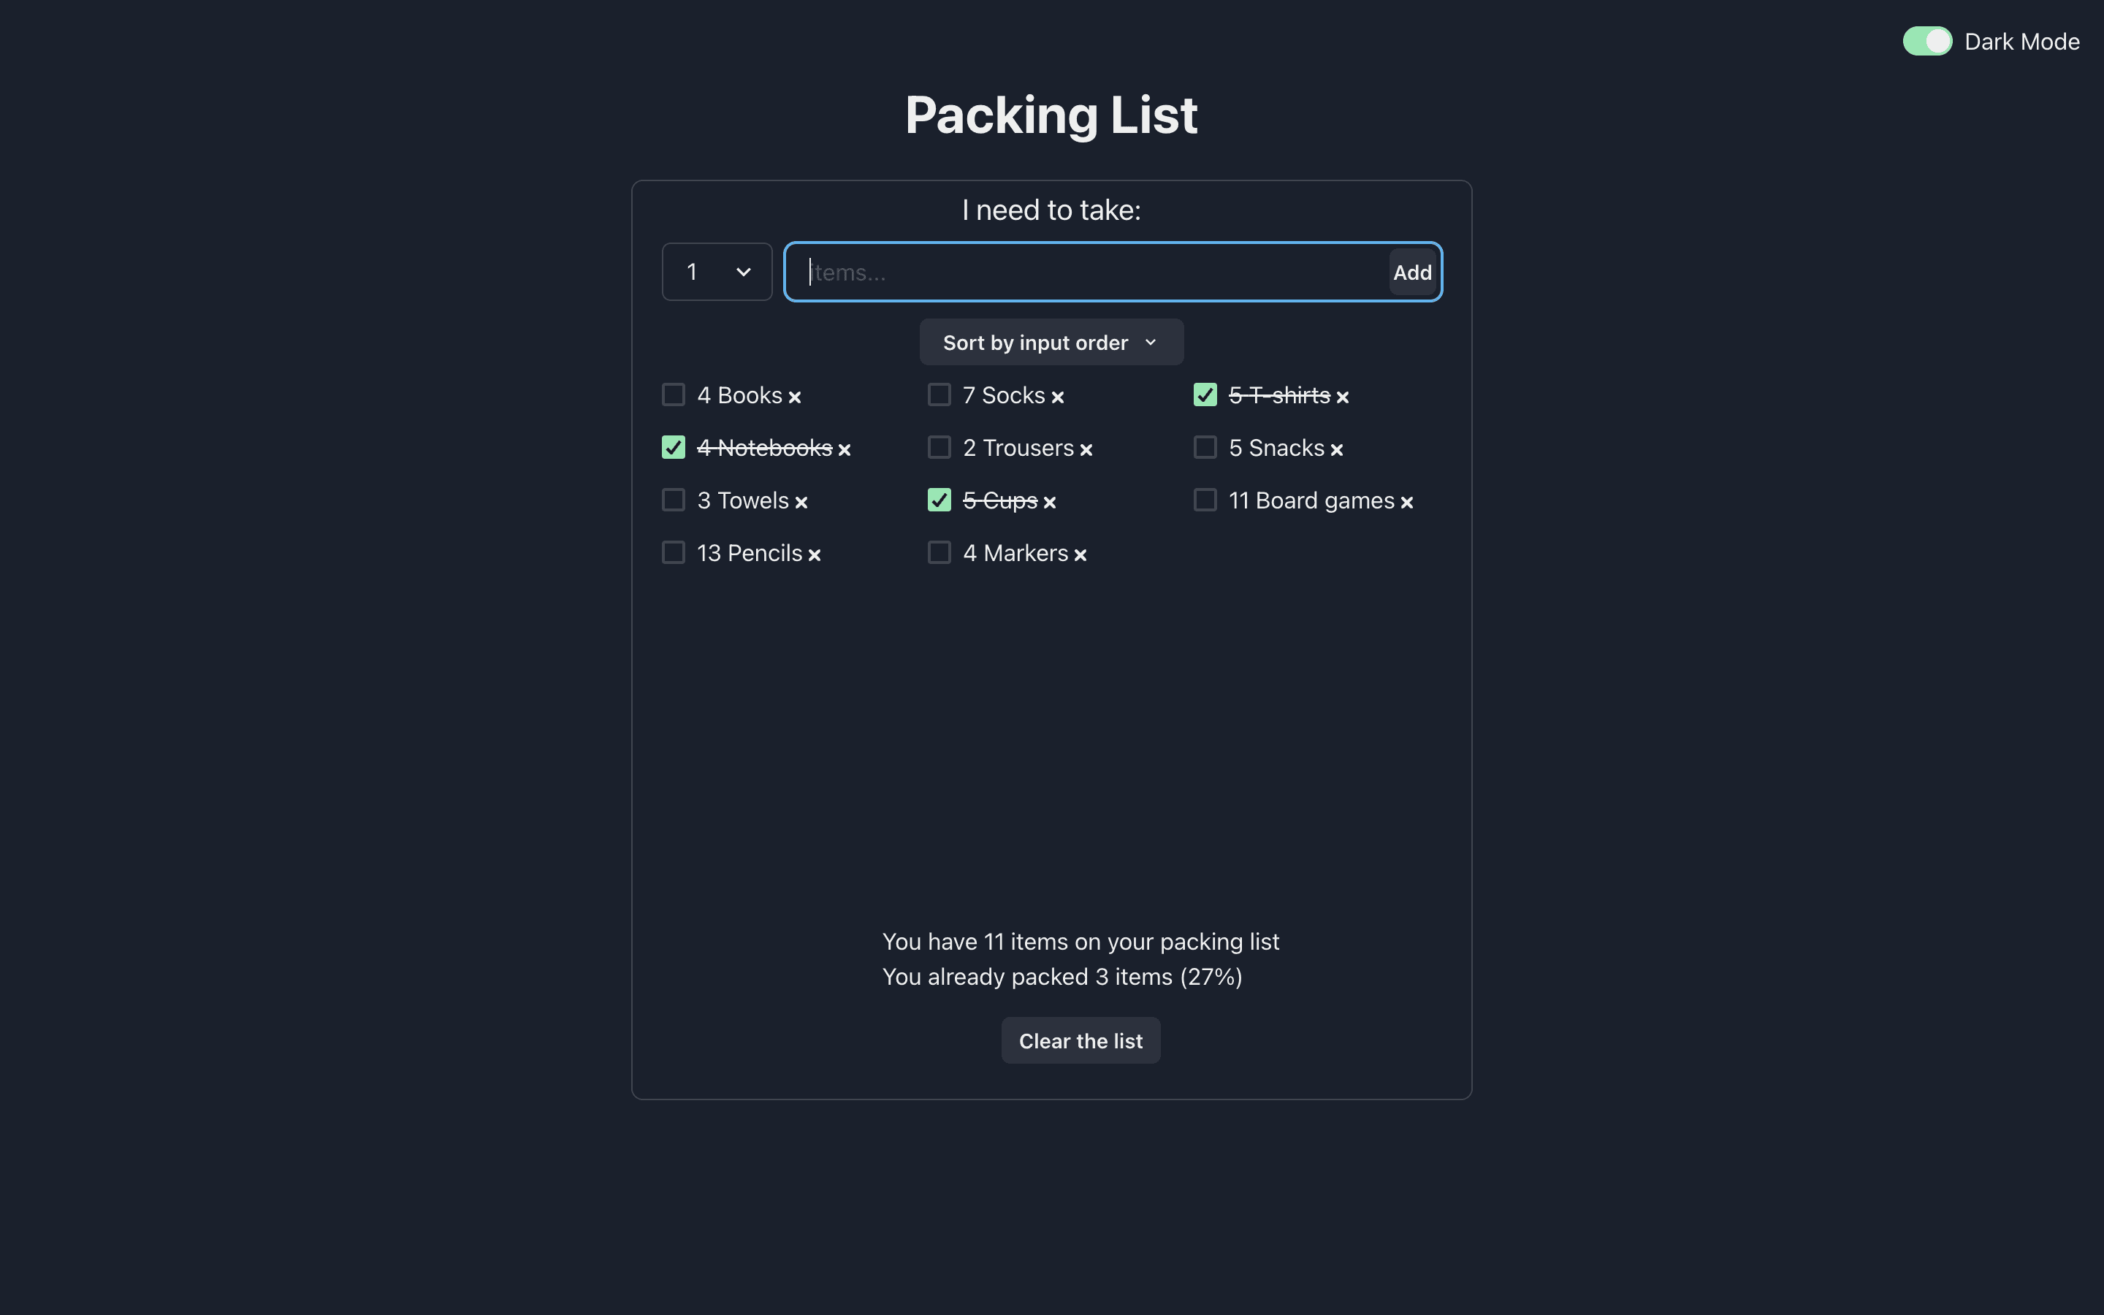
Task: Click the delete icon next to T-shirts
Action: (x=1342, y=397)
